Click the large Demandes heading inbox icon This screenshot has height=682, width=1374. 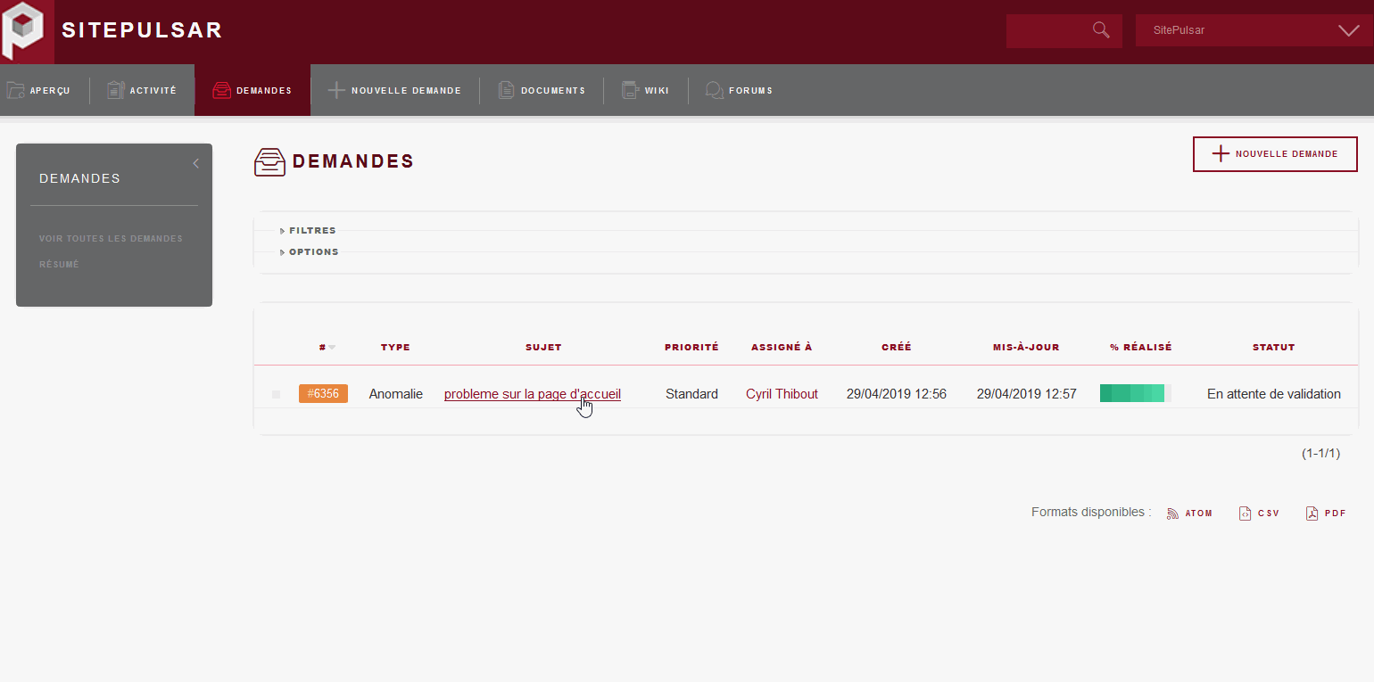(269, 162)
